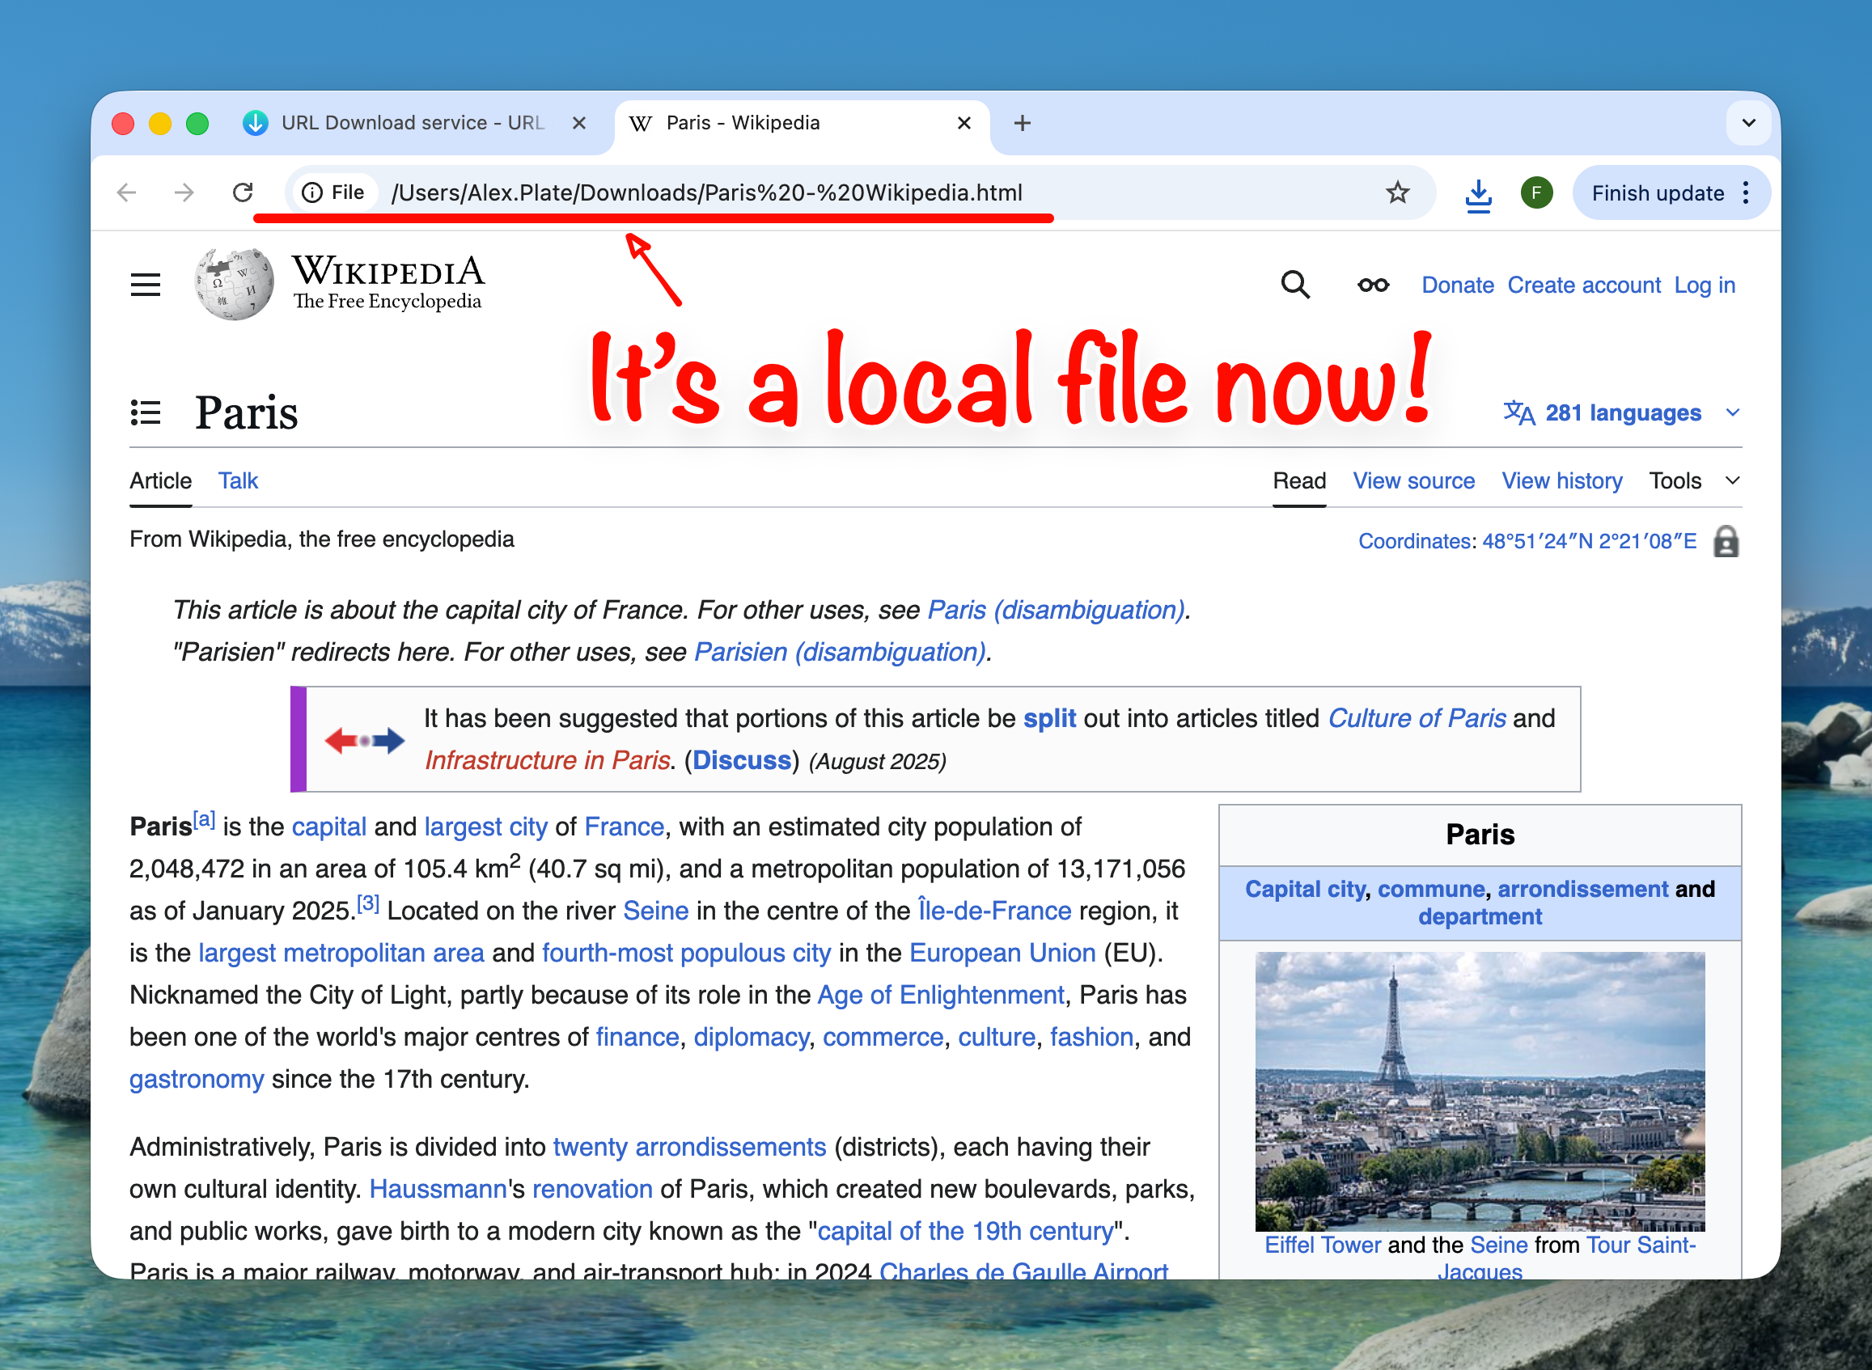Expand the Tools menu chevron
1872x1370 pixels.
[1733, 480]
